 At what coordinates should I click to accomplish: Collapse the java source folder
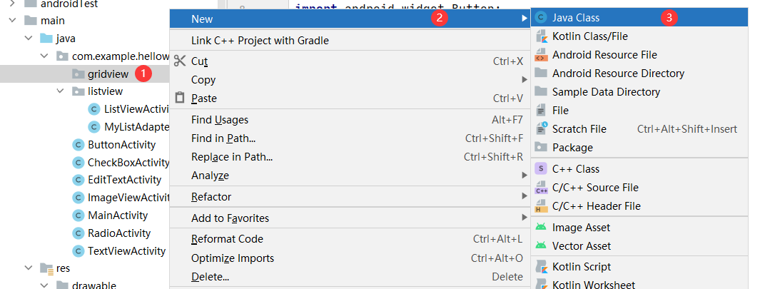[28, 38]
